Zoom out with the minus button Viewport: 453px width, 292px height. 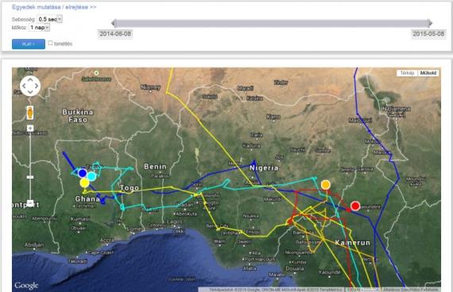click(30, 203)
